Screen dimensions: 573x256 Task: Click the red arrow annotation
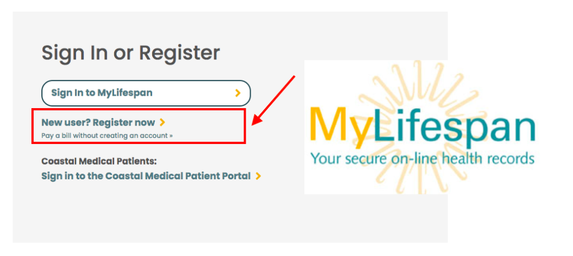(274, 100)
